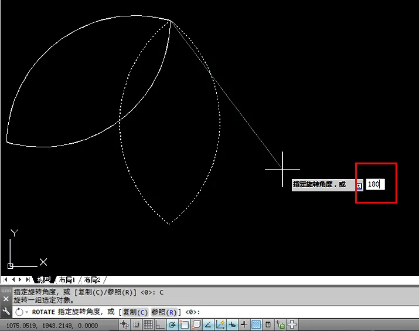Toggle Dynamic Input status icon
The image size is (419, 331).
tap(232, 325)
